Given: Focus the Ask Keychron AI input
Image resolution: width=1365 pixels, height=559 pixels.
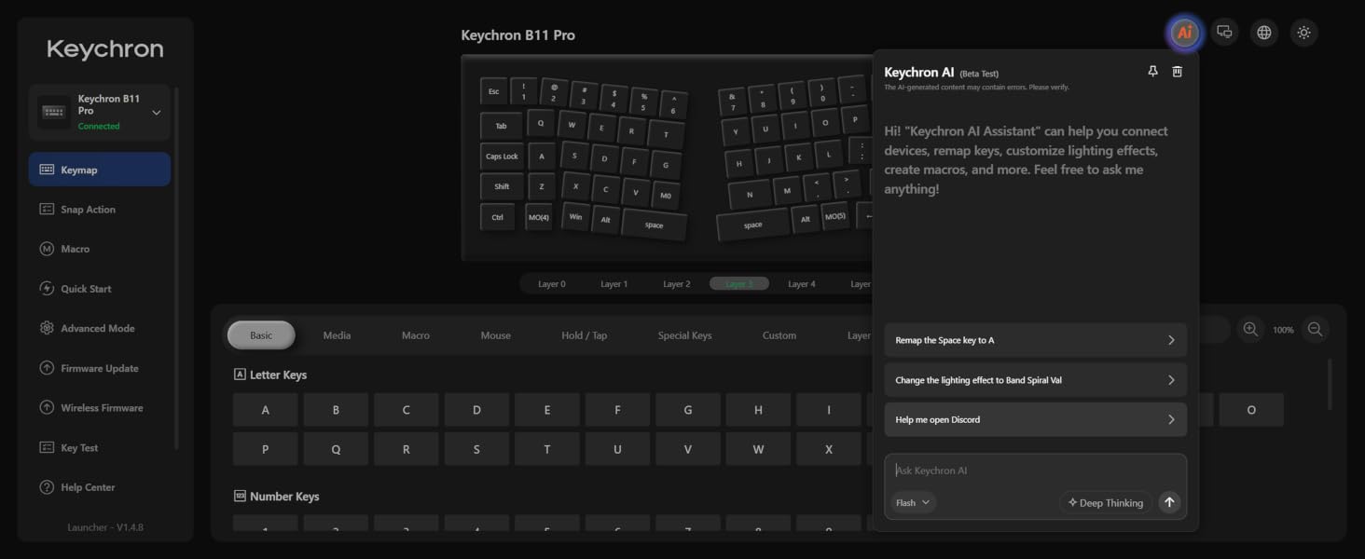Looking at the screenshot, I should tap(1035, 470).
